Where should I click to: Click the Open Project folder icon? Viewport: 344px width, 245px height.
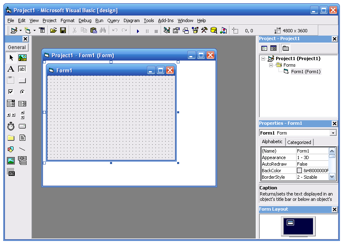(x=53, y=30)
